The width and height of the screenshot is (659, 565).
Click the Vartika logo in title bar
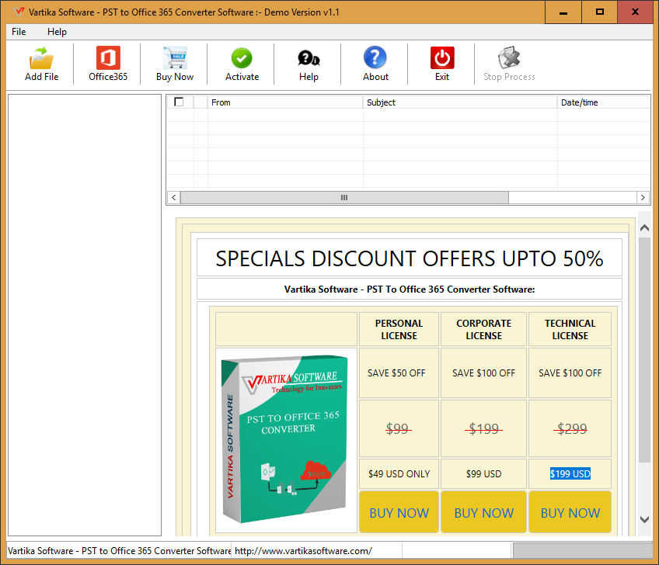click(x=19, y=12)
